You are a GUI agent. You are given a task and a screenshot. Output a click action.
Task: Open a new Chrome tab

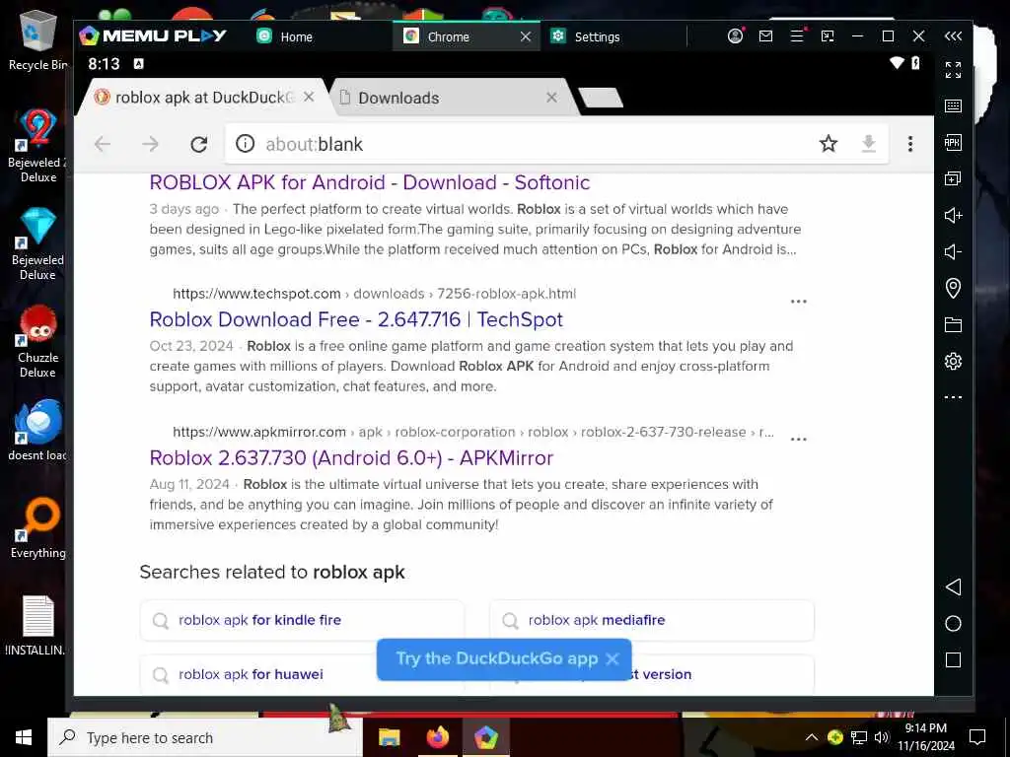coord(601,98)
